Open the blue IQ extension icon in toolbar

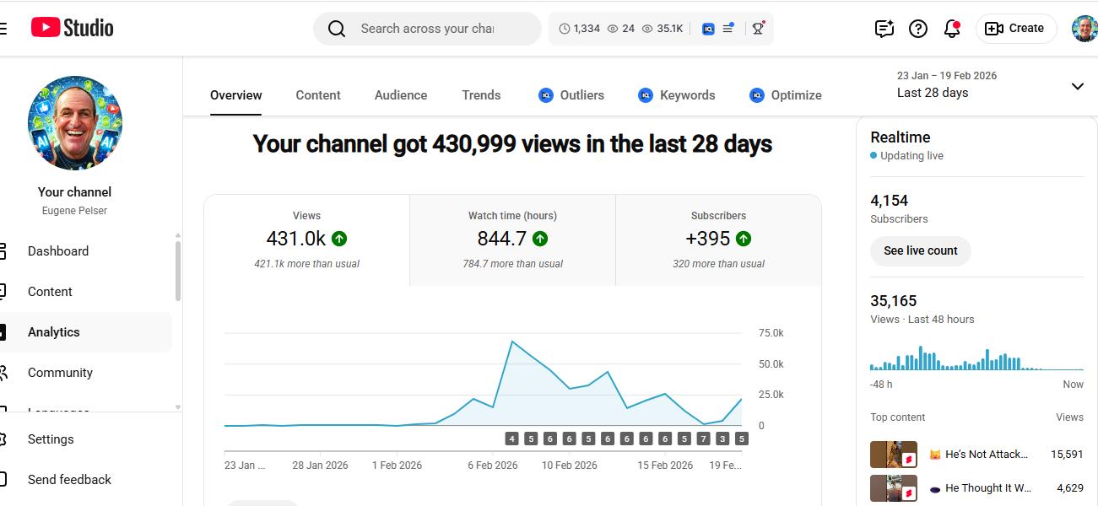(x=708, y=29)
